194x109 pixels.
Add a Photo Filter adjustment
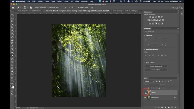coord(157,20)
